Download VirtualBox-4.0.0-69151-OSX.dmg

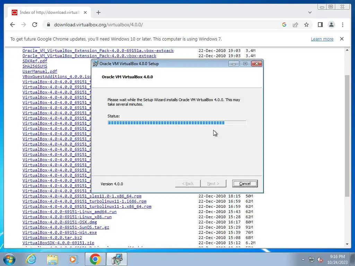60,222
